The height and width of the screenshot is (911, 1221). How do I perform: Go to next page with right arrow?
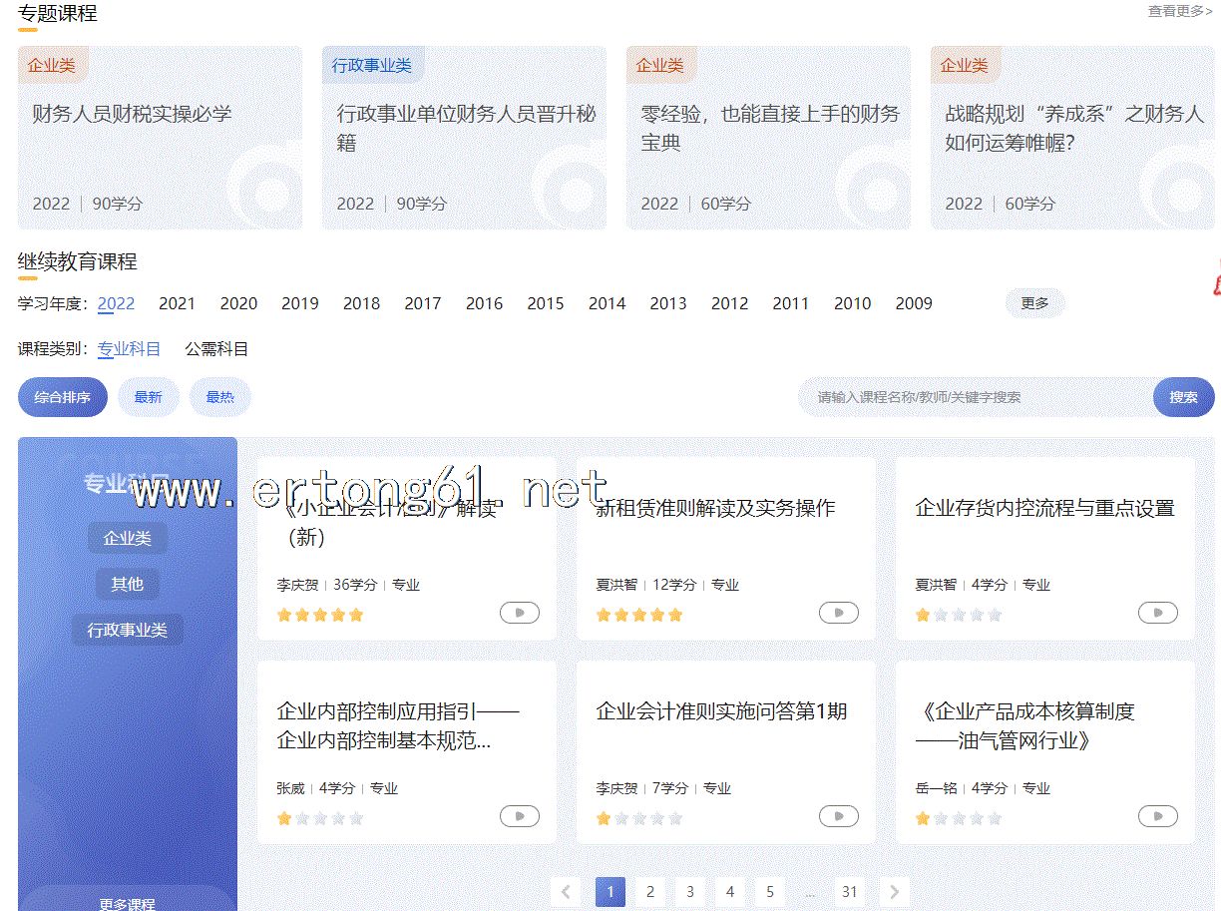pyautogui.click(x=894, y=892)
